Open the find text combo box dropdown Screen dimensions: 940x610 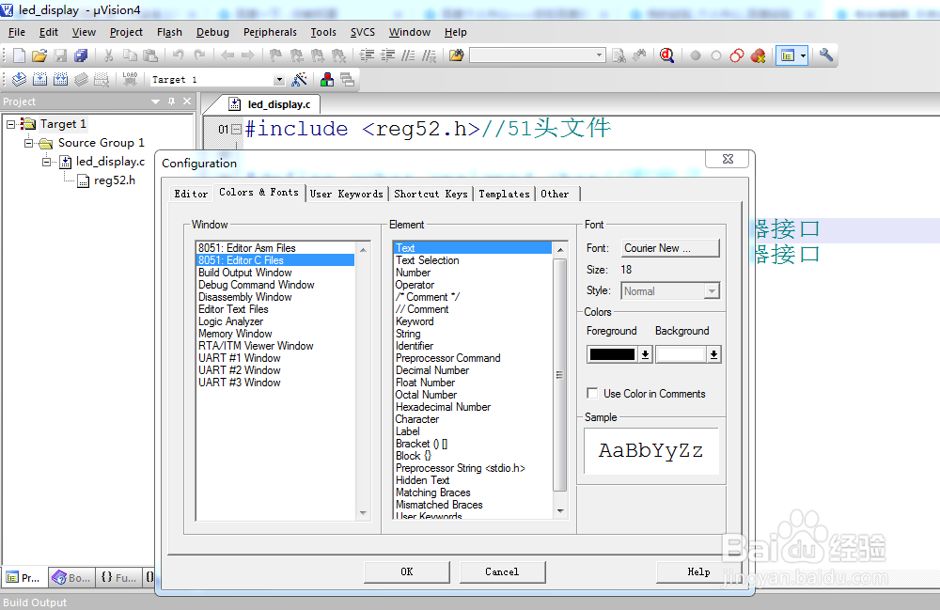pos(599,55)
